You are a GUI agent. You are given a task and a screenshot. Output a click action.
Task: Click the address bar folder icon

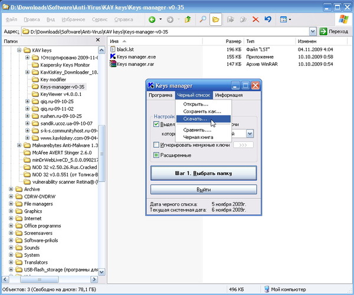click(x=26, y=32)
